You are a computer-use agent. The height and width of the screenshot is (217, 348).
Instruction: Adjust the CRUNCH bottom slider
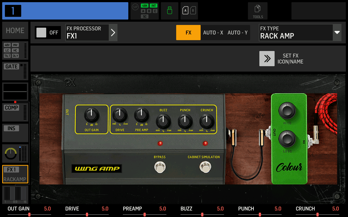pos(318,215)
